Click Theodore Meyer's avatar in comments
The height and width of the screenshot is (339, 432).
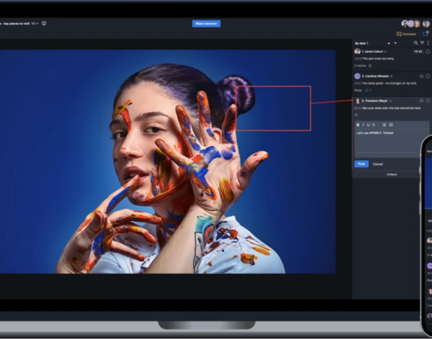pos(358,101)
